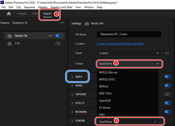Select MPEG4 format option
Screen dimensions: 175x126
click(x=127, y=87)
